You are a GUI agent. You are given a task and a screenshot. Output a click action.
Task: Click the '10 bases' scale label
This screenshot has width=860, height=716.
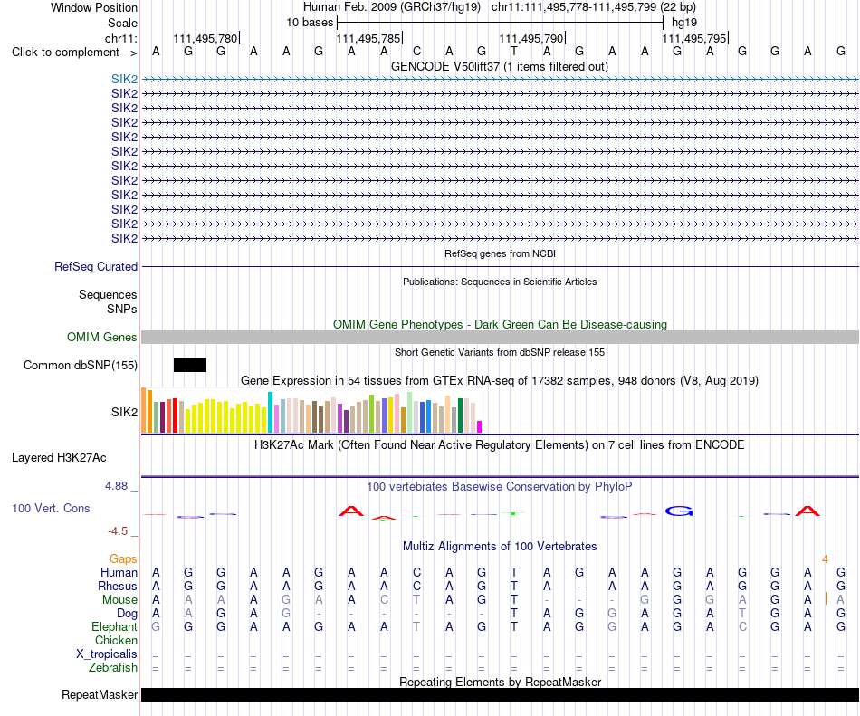(310, 23)
